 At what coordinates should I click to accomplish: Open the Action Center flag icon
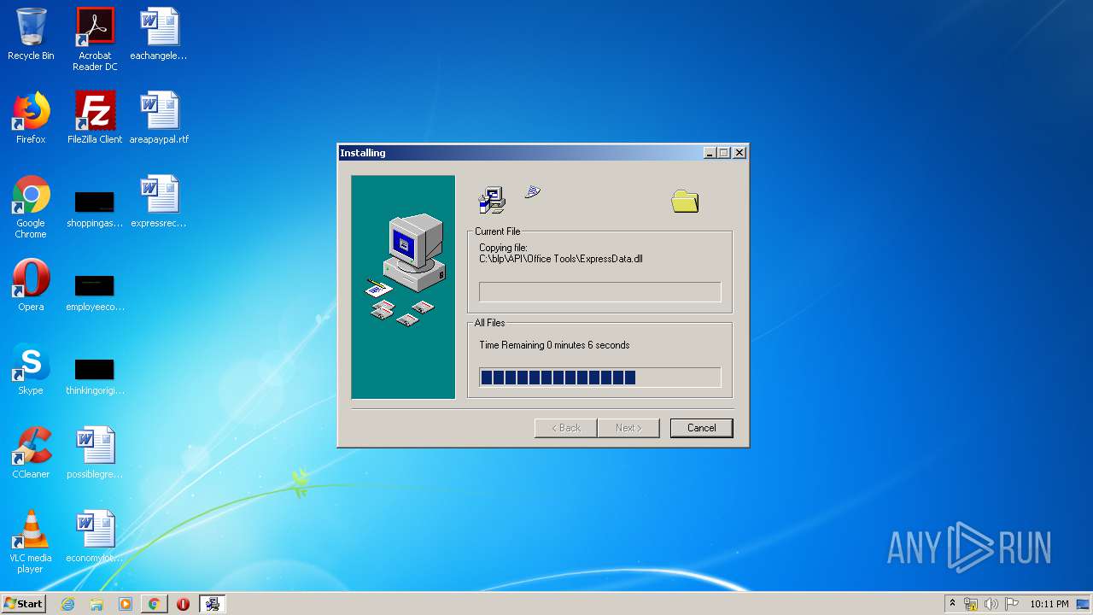(1012, 604)
